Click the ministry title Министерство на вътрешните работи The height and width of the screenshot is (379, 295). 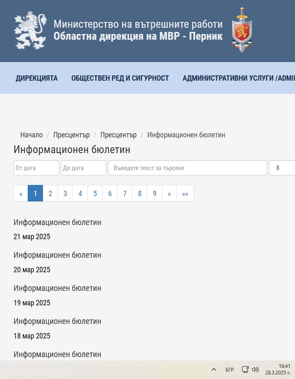[138, 24]
